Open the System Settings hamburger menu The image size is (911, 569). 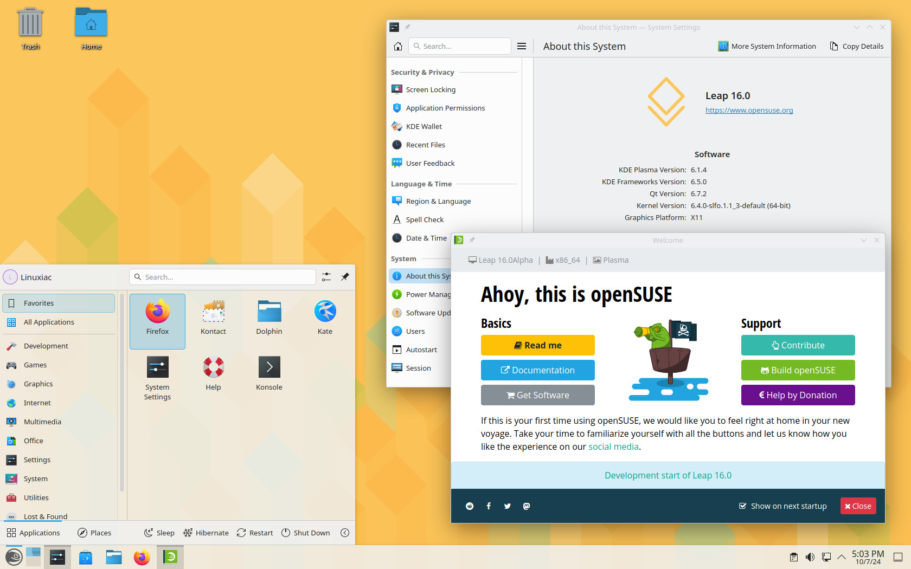tap(522, 46)
